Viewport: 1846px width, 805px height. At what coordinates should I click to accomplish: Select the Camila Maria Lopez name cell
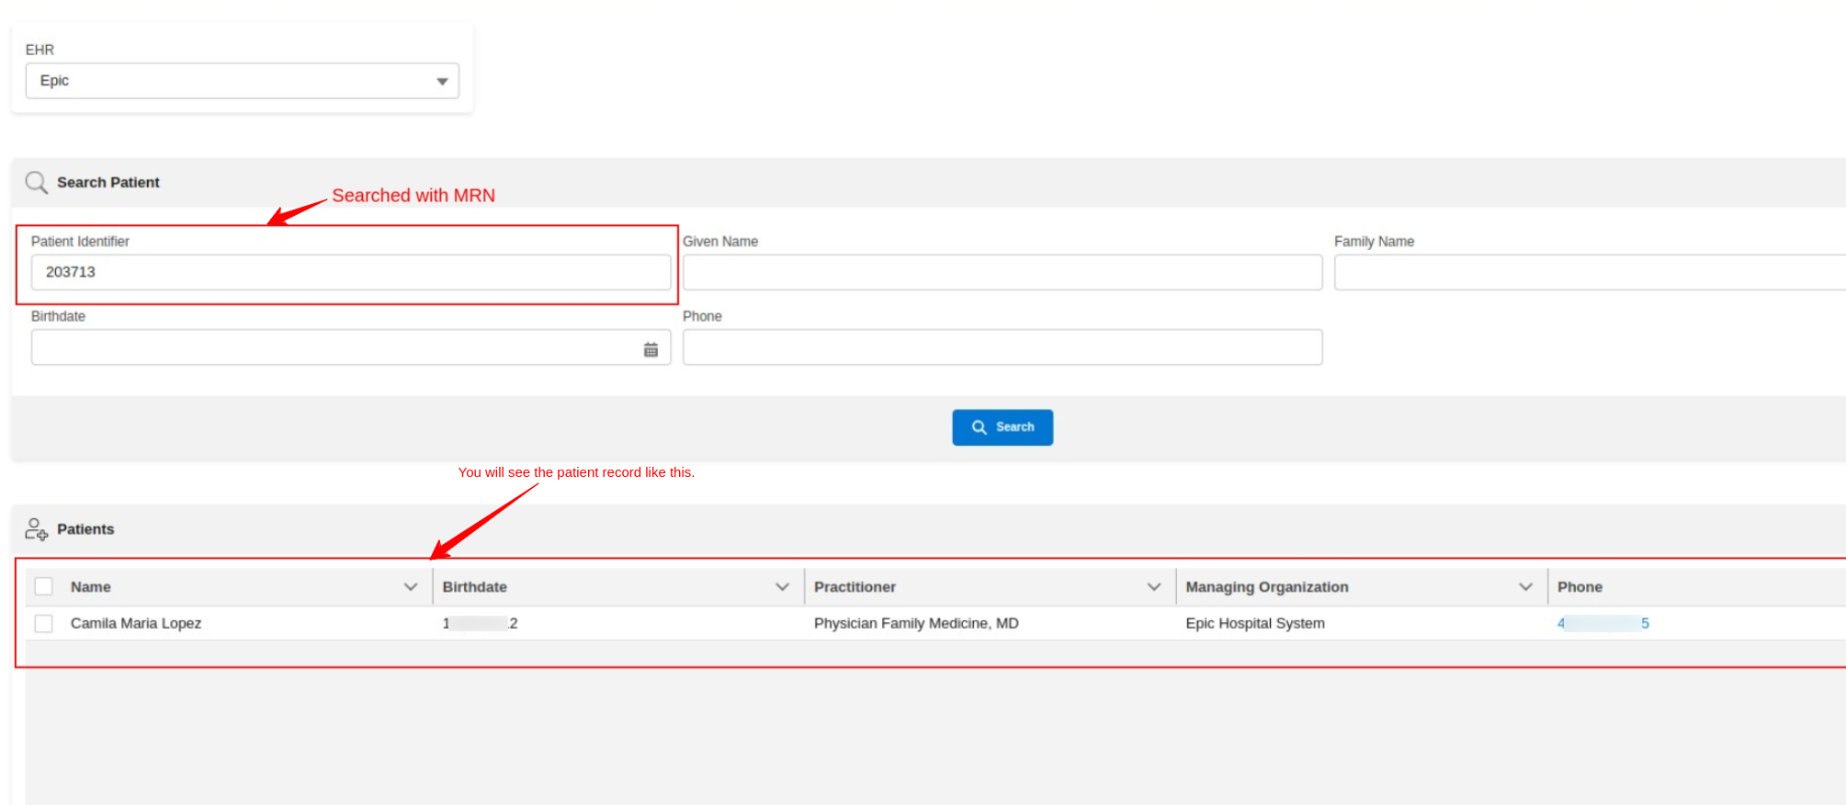coord(136,623)
